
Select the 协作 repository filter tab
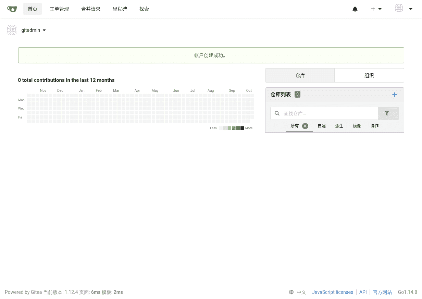(x=374, y=126)
